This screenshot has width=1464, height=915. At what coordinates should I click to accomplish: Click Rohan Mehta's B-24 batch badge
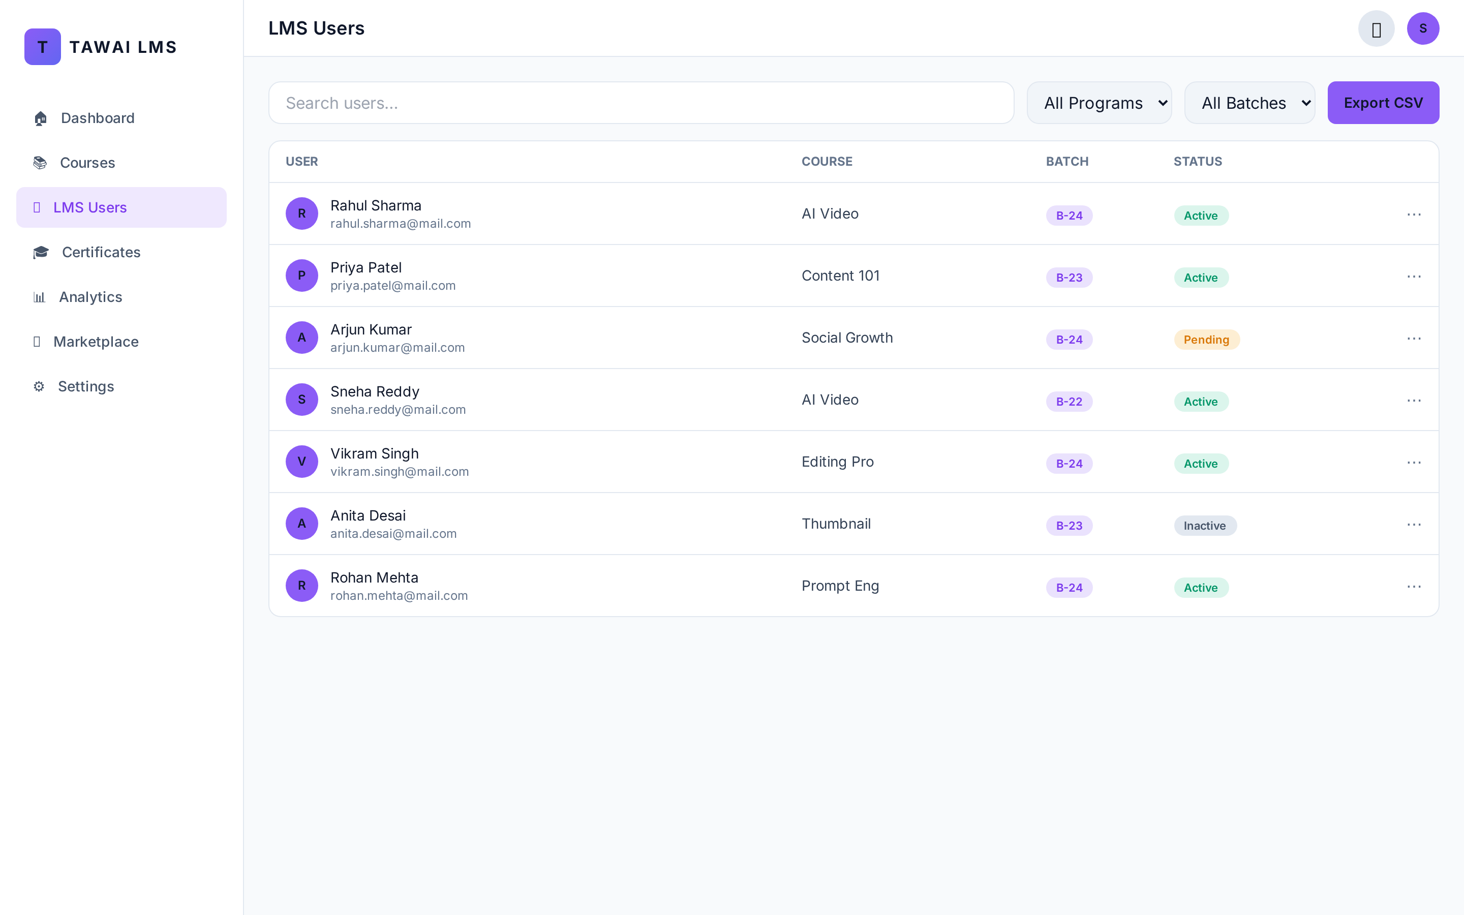(1069, 588)
